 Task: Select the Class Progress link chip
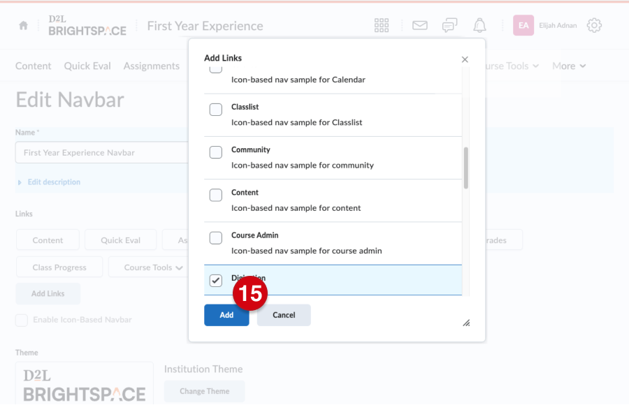[x=59, y=267]
